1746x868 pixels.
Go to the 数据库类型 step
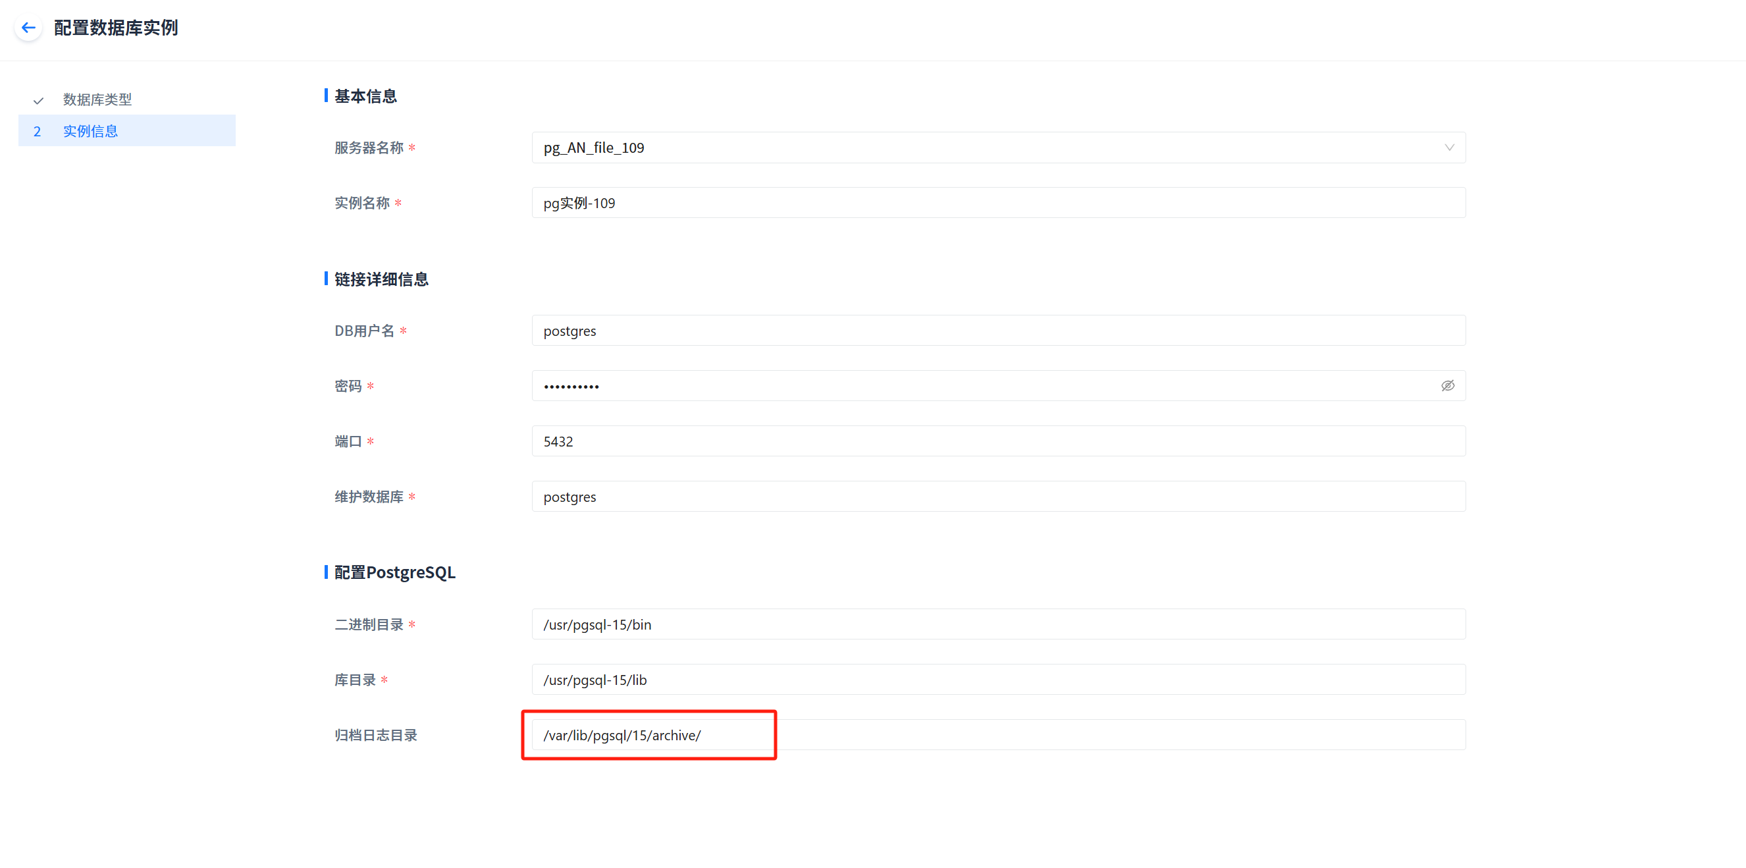point(97,99)
